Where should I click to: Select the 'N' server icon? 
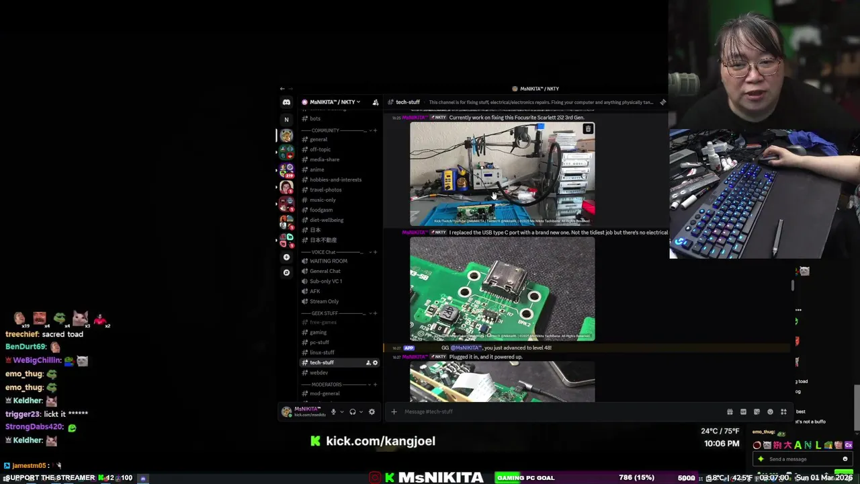[286, 120]
